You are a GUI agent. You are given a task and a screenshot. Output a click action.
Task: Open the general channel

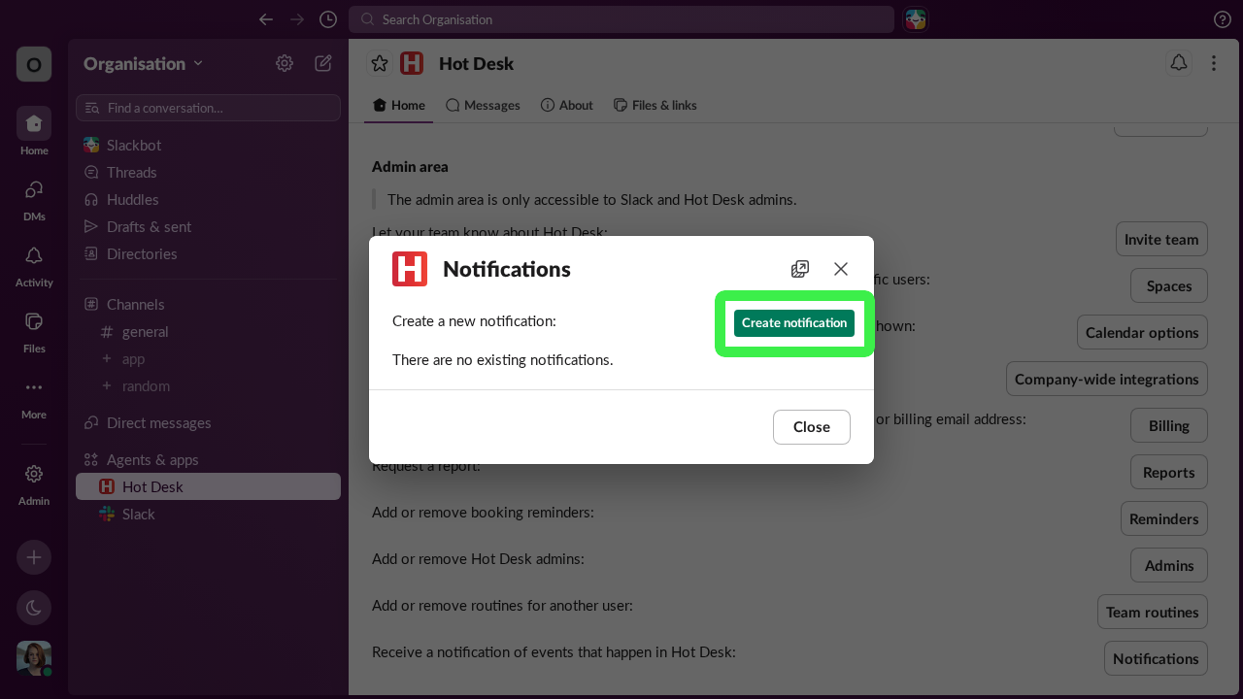point(208,331)
